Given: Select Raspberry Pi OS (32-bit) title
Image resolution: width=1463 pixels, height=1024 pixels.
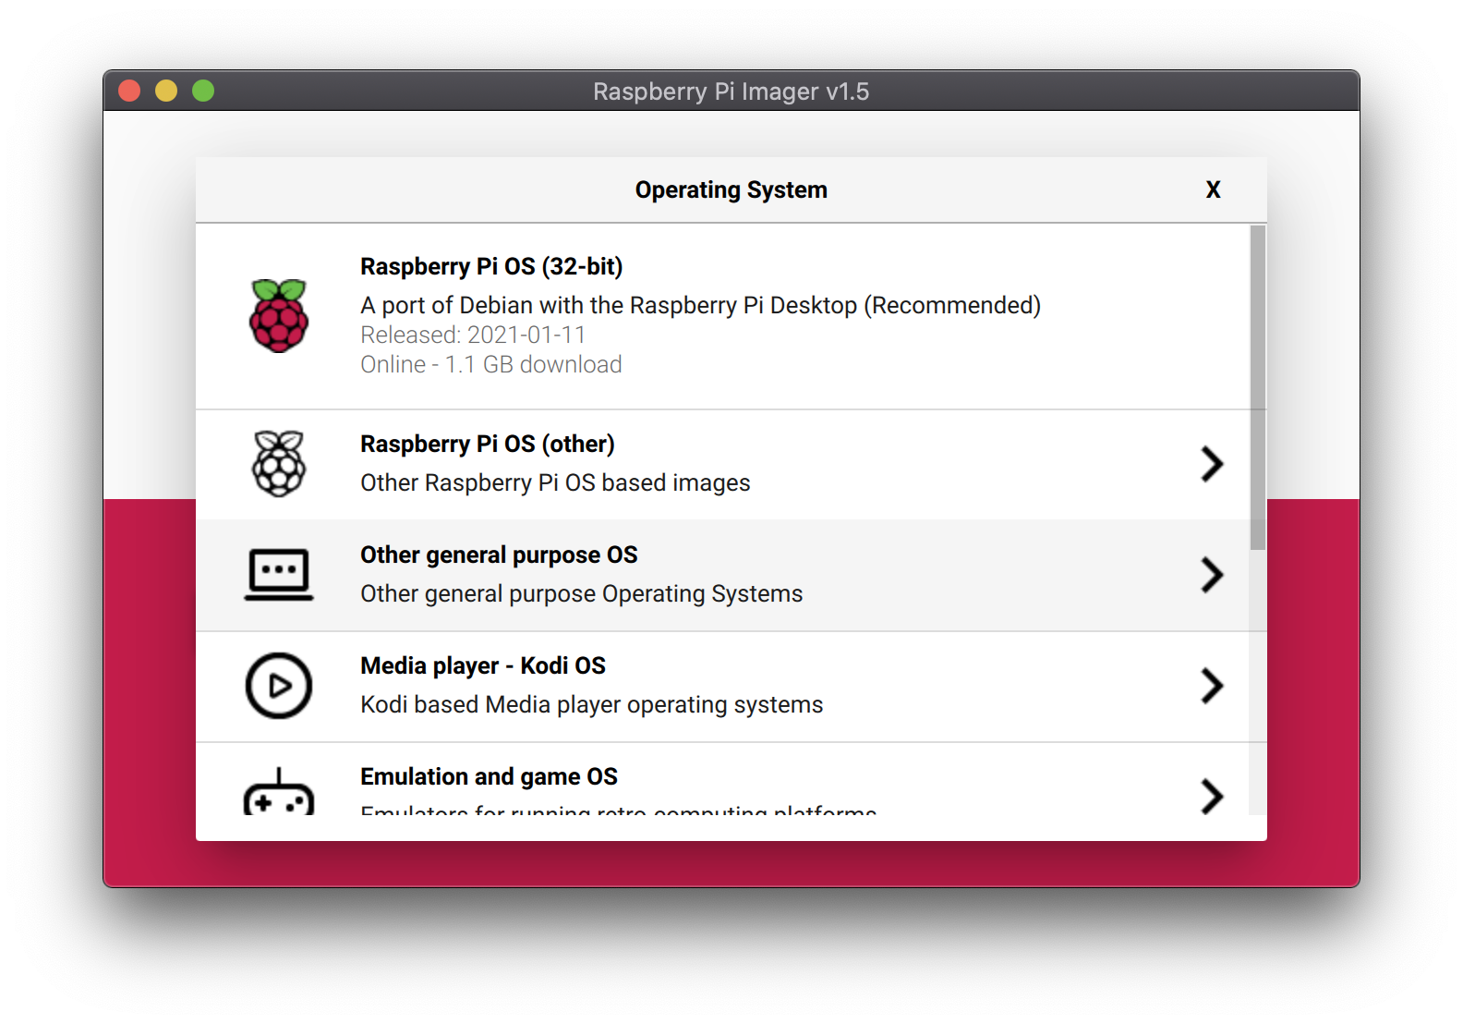Looking at the screenshot, I should click(x=491, y=266).
